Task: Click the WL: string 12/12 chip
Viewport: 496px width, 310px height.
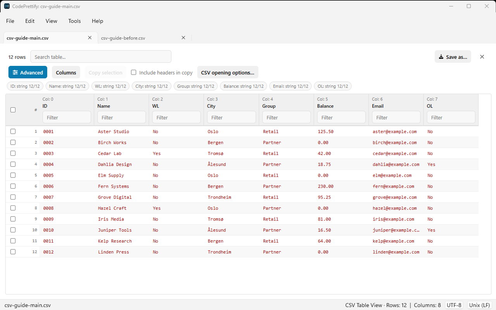Action: pyautogui.click(x=110, y=86)
